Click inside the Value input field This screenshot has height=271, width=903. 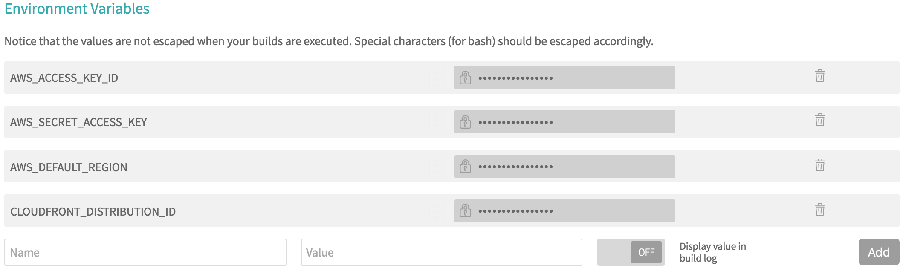441,252
